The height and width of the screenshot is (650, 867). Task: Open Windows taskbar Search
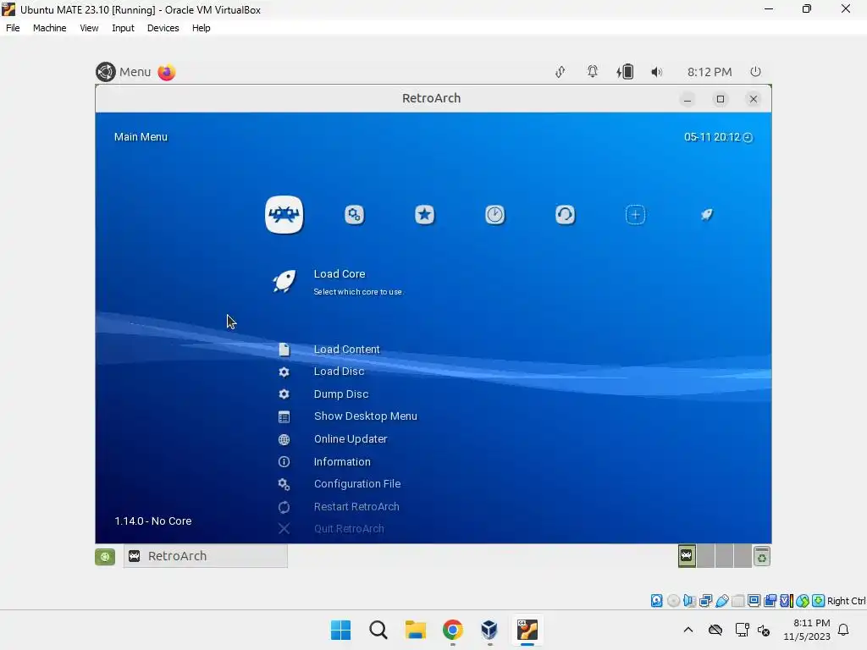(378, 630)
